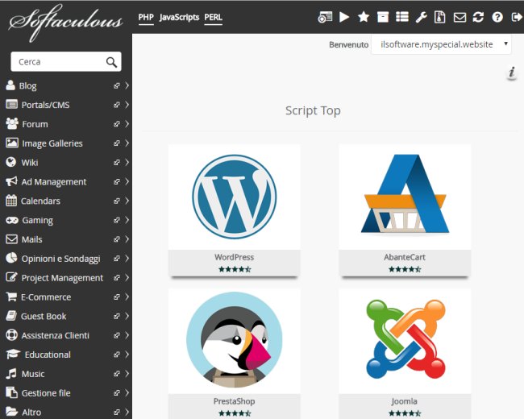The height and width of the screenshot is (419, 524).
Task: Click the Logout icon in the toolbar
Action: coord(517,17)
